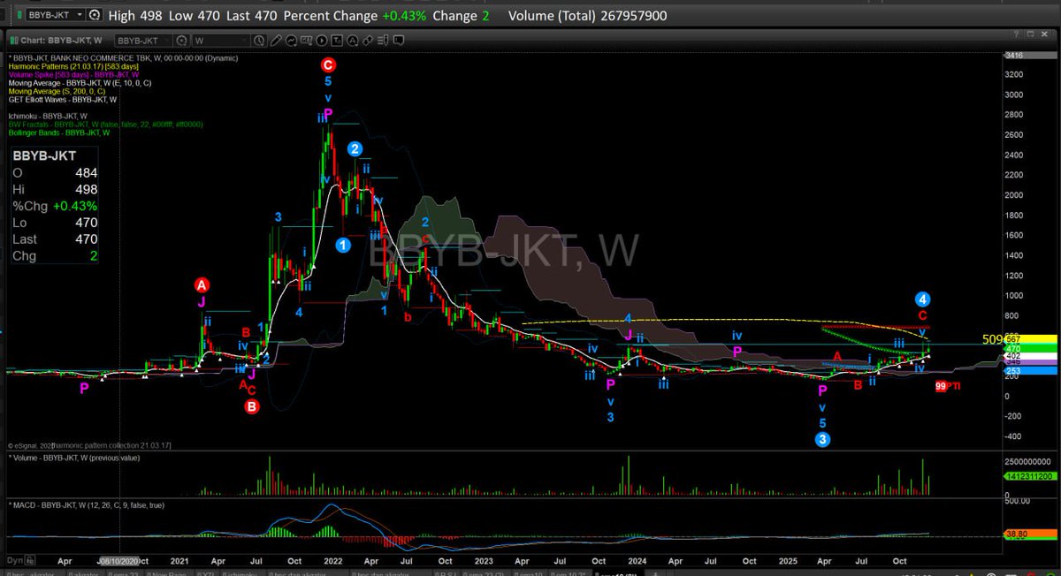Image resolution: width=1061 pixels, height=576 pixels.
Task: Select the Ichimoku study label
Action: [48, 116]
